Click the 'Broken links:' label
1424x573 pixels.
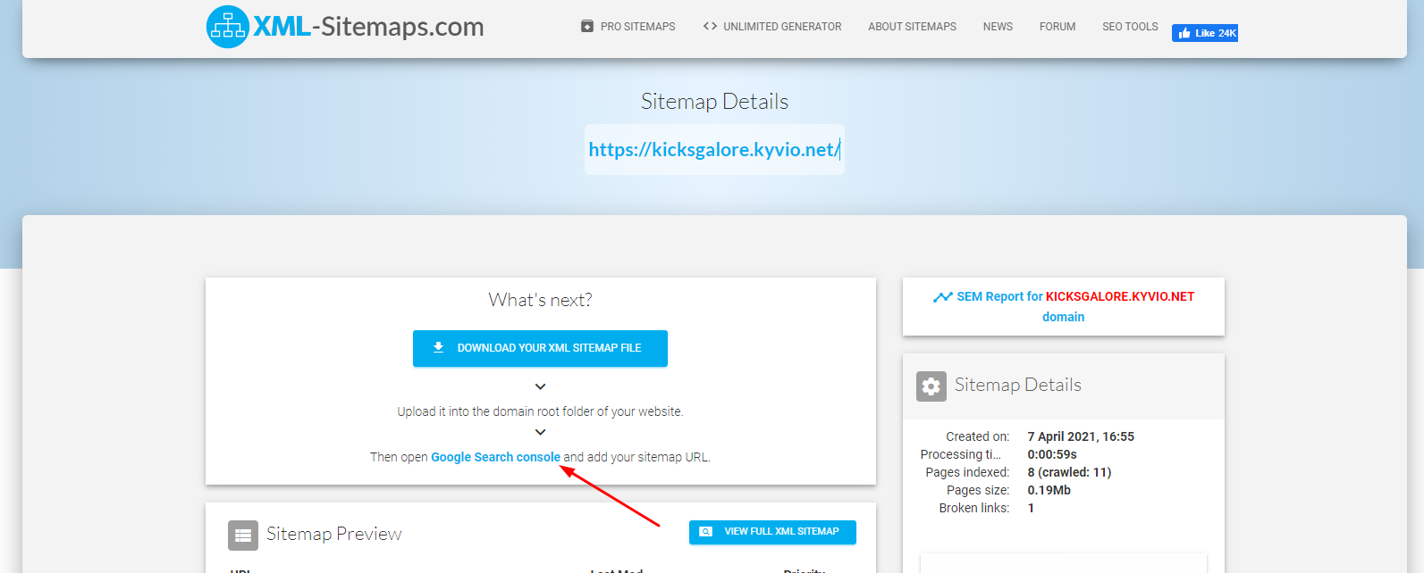pyautogui.click(x=974, y=508)
